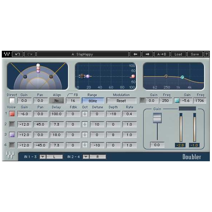Click the Direct Gain value field
The height and width of the screenshot is (212, 212).
[x=24, y=100]
